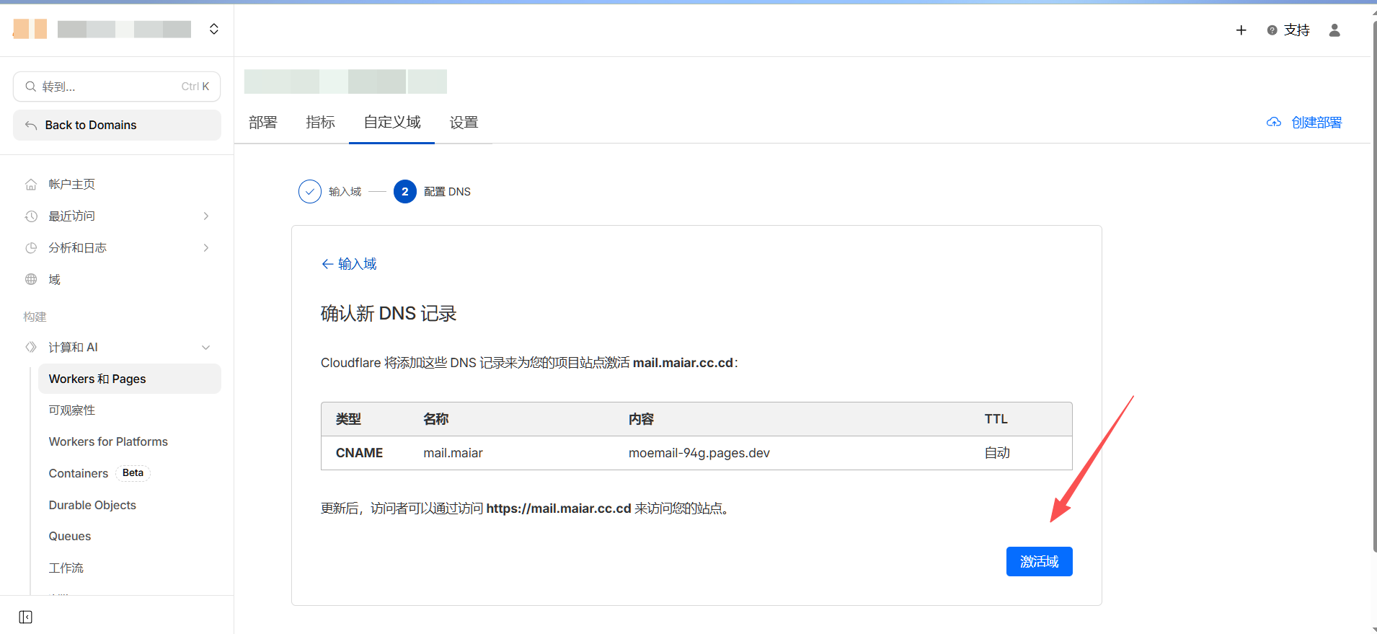Focus the 转到... search field
This screenshot has height=634, width=1377.
point(117,87)
